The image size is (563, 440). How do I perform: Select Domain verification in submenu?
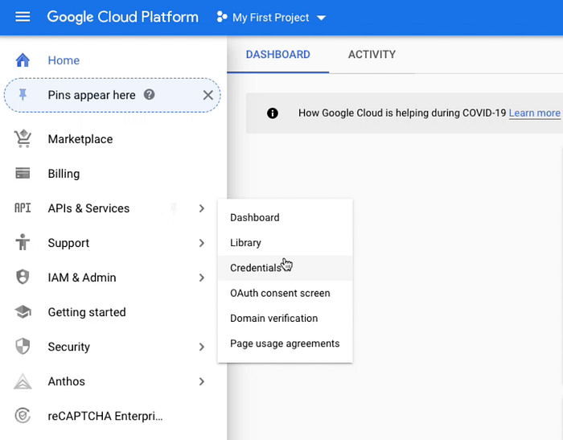[x=285, y=319]
